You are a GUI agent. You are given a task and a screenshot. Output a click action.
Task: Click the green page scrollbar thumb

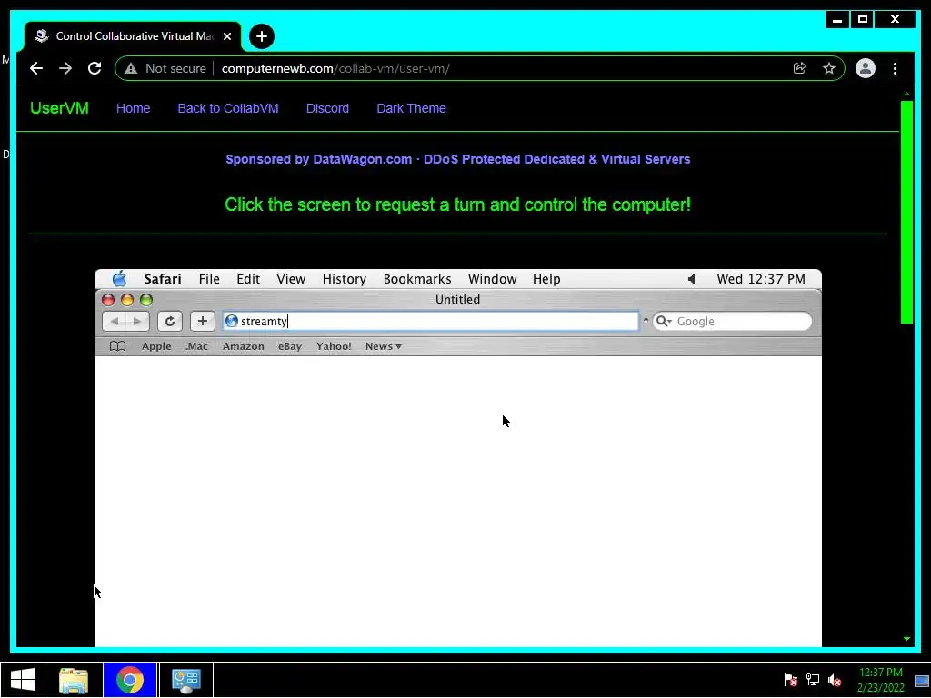click(906, 212)
